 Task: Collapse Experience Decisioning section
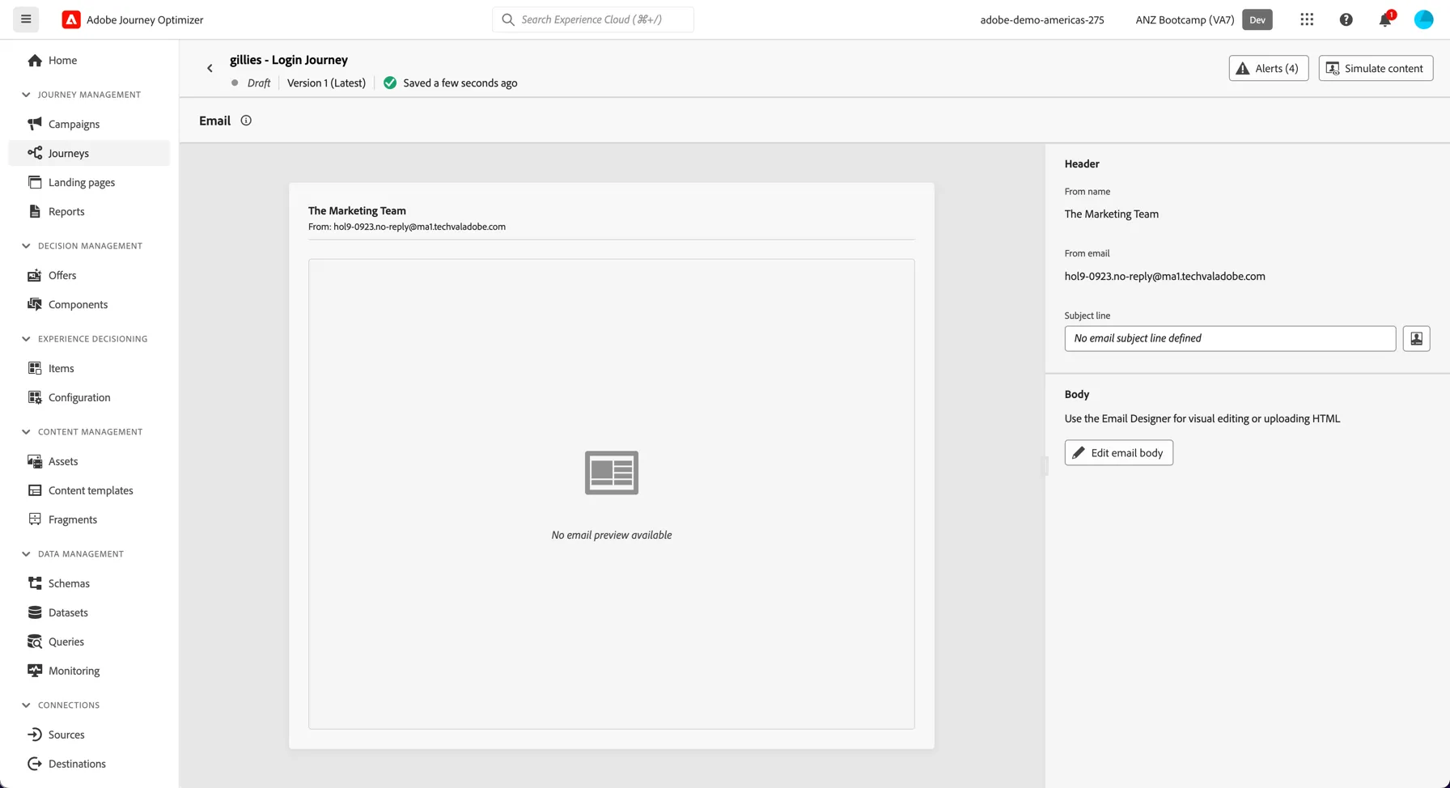tap(26, 339)
